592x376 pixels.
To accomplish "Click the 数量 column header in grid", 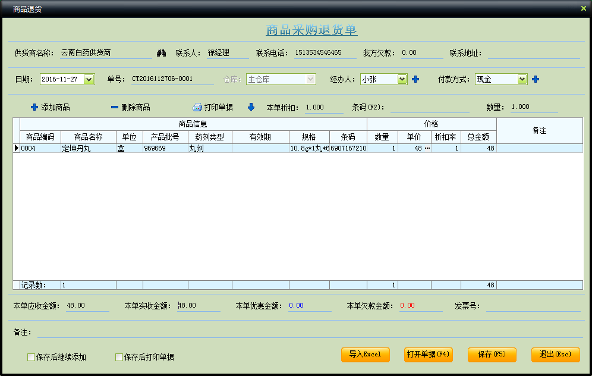I will pos(382,137).
